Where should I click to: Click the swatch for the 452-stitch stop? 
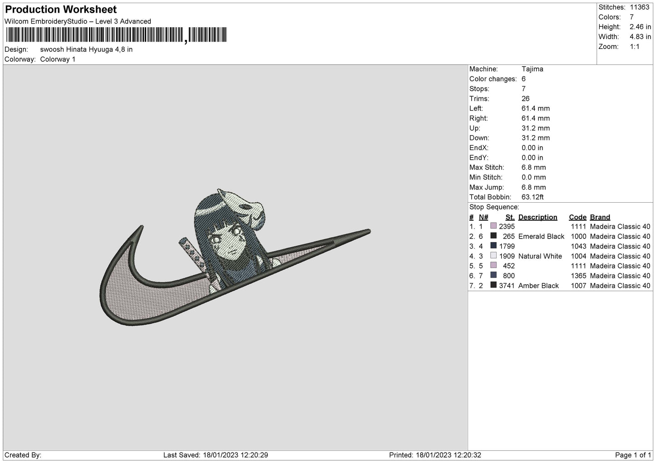tap(493, 265)
